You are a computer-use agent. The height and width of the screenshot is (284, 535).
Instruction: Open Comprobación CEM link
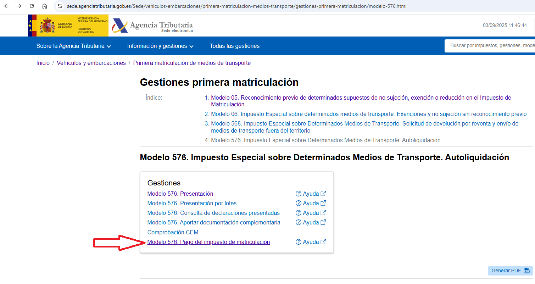point(173,233)
